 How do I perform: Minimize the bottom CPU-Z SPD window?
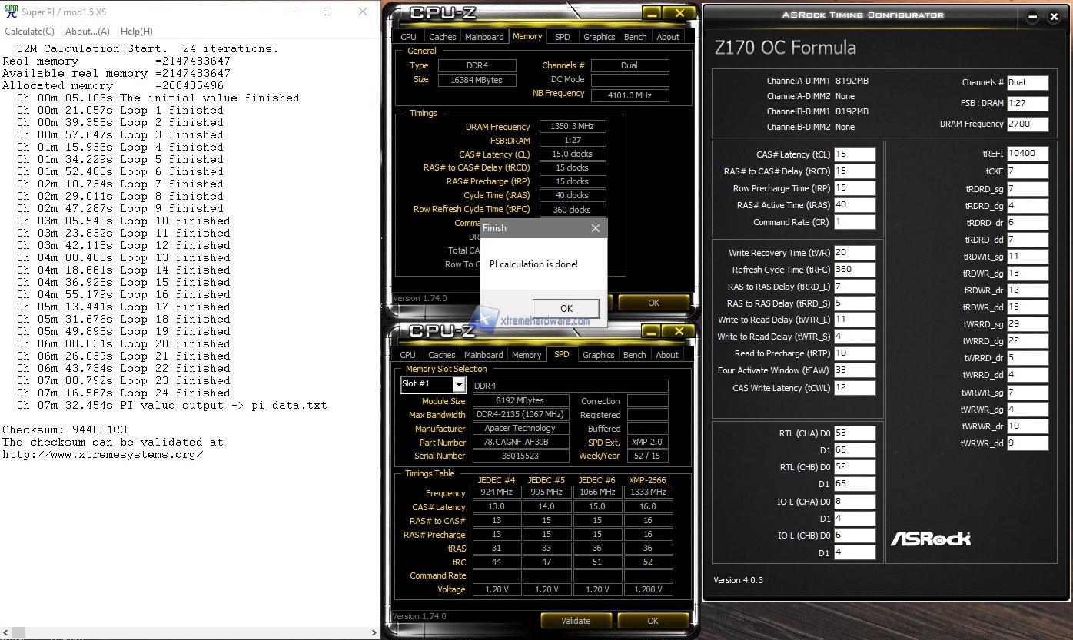pos(651,331)
